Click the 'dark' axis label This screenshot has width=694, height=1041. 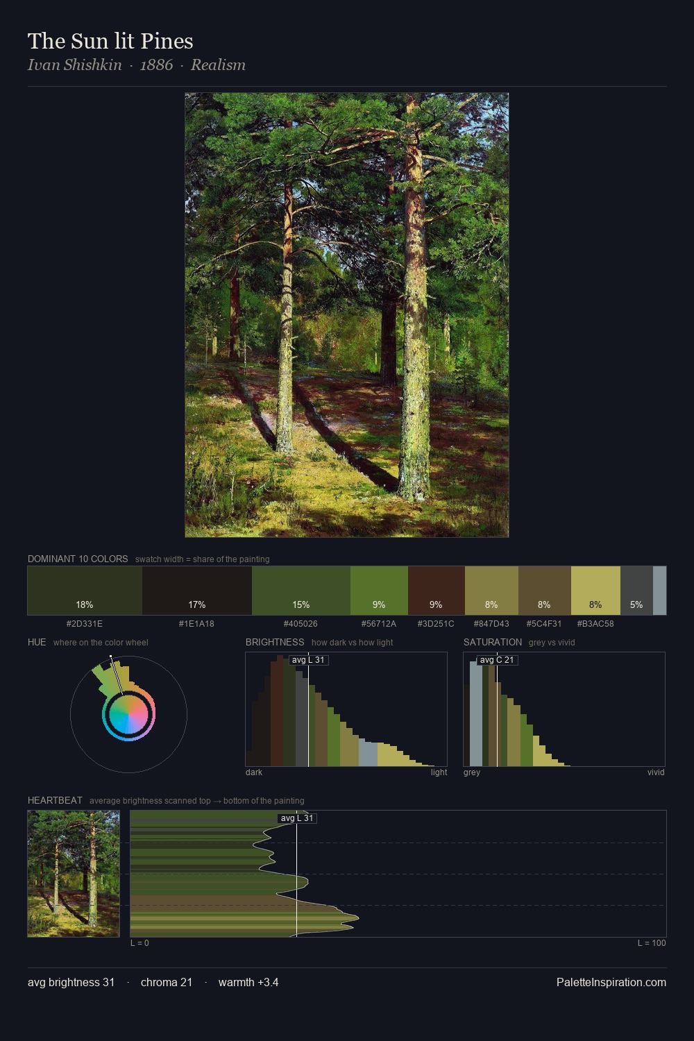tap(254, 772)
